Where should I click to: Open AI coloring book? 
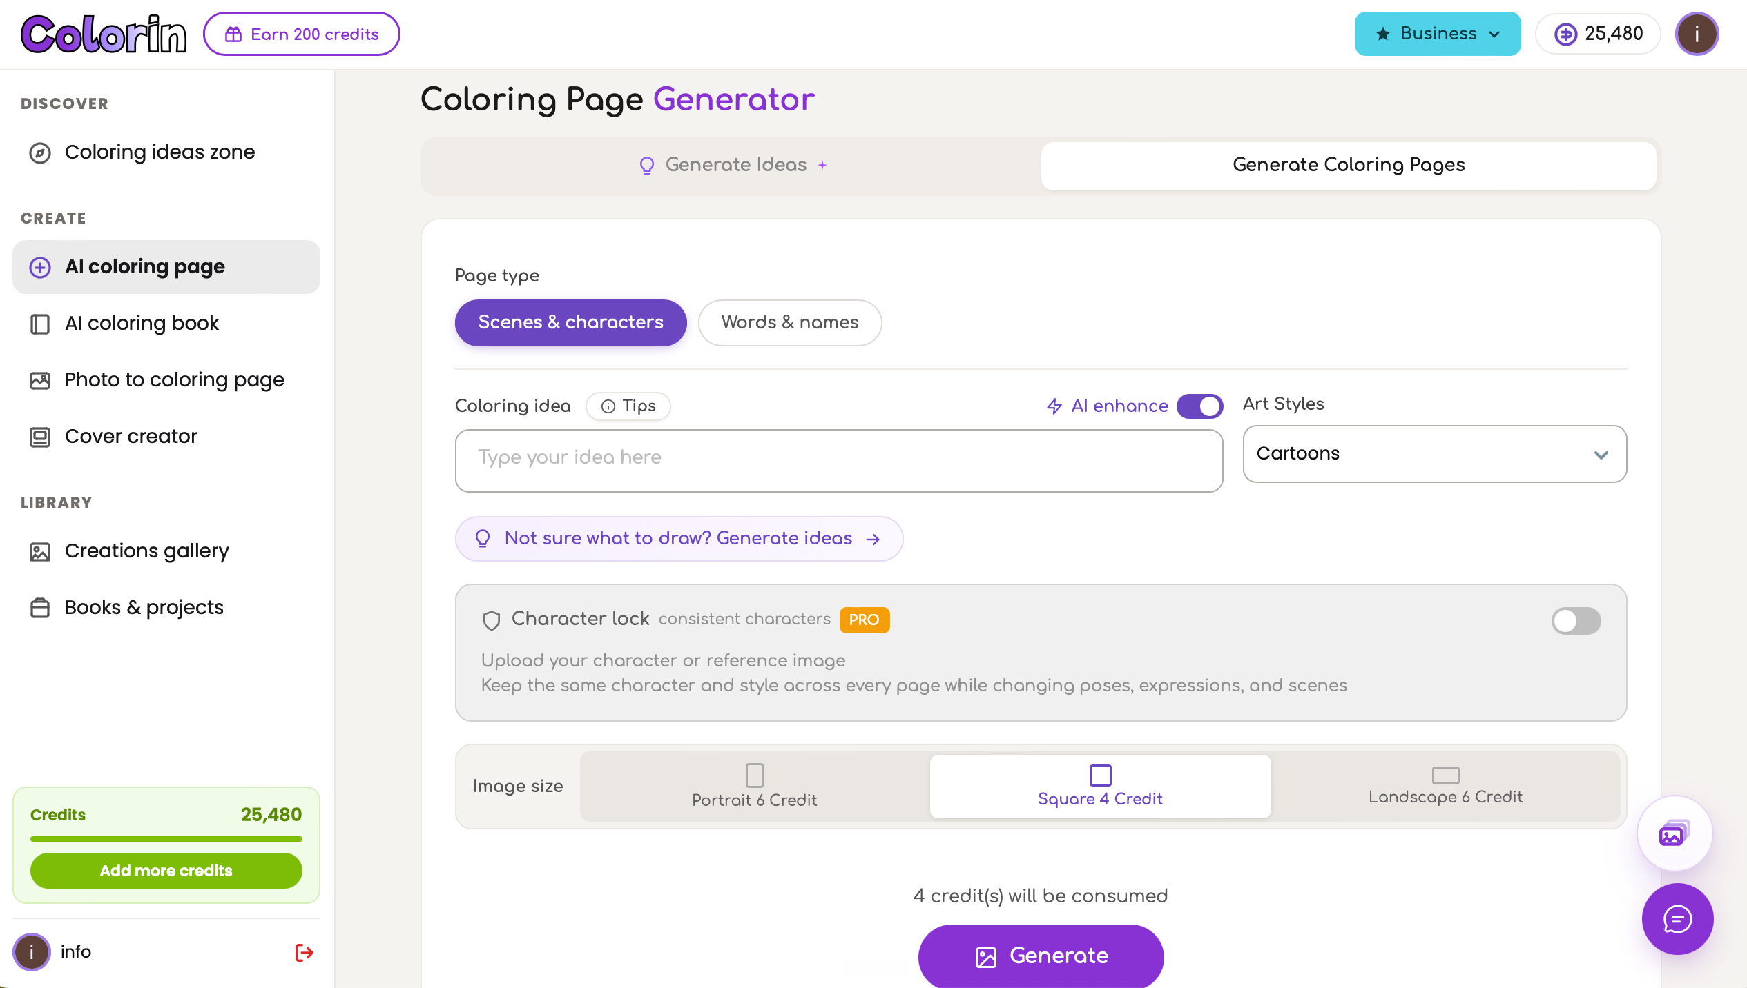166,324
